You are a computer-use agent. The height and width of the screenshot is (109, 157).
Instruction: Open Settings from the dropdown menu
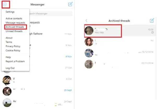click(x=10, y=12)
